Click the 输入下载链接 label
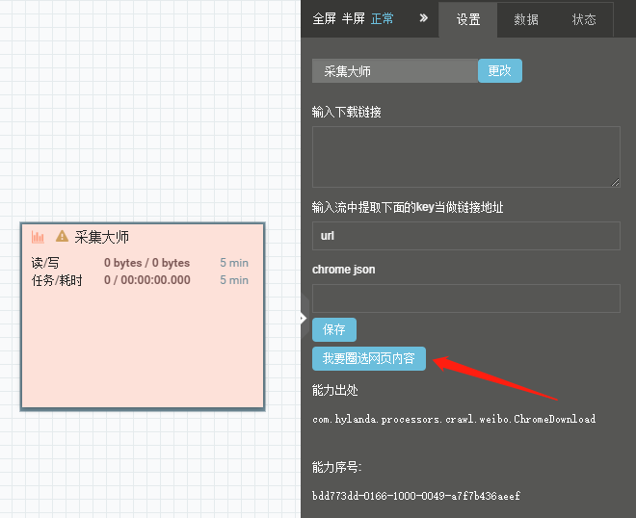The height and width of the screenshot is (518, 636). pyautogui.click(x=346, y=112)
